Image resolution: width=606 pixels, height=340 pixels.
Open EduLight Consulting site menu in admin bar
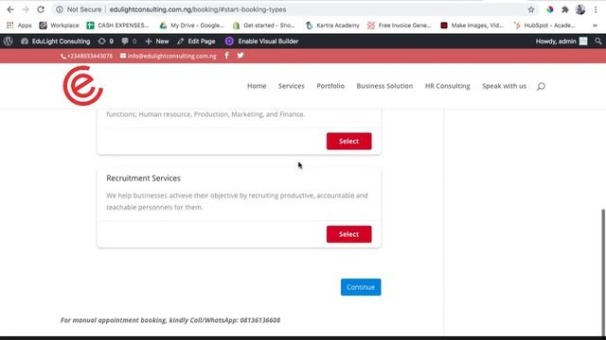pyautogui.click(x=55, y=42)
